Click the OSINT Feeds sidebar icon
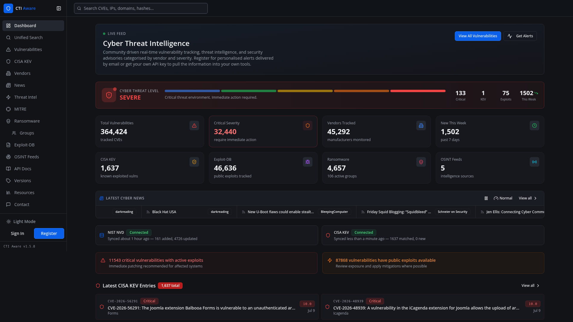The height and width of the screenshot is (322, 573). [x=8, y=157]
